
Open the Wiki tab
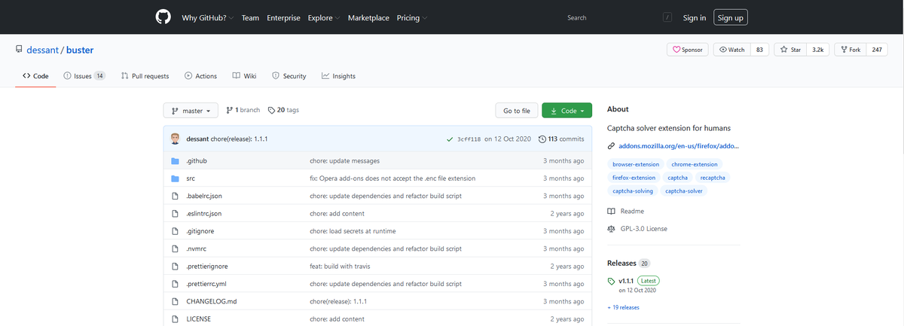pyautogui.click(x=244, y=76)
